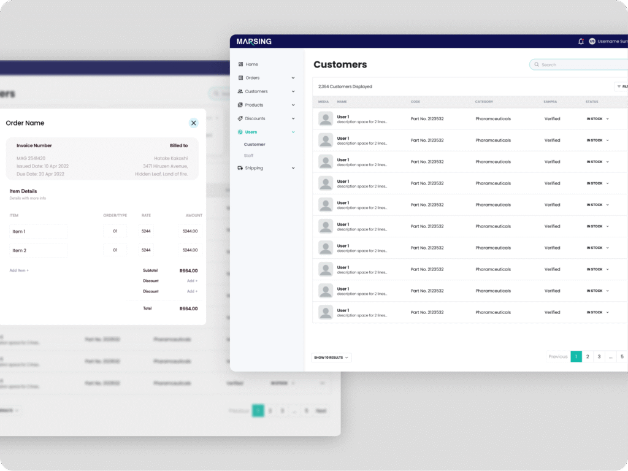Select the Customer submenu item
This screenshot has height=471, width=628.
(x=255, y=145)
